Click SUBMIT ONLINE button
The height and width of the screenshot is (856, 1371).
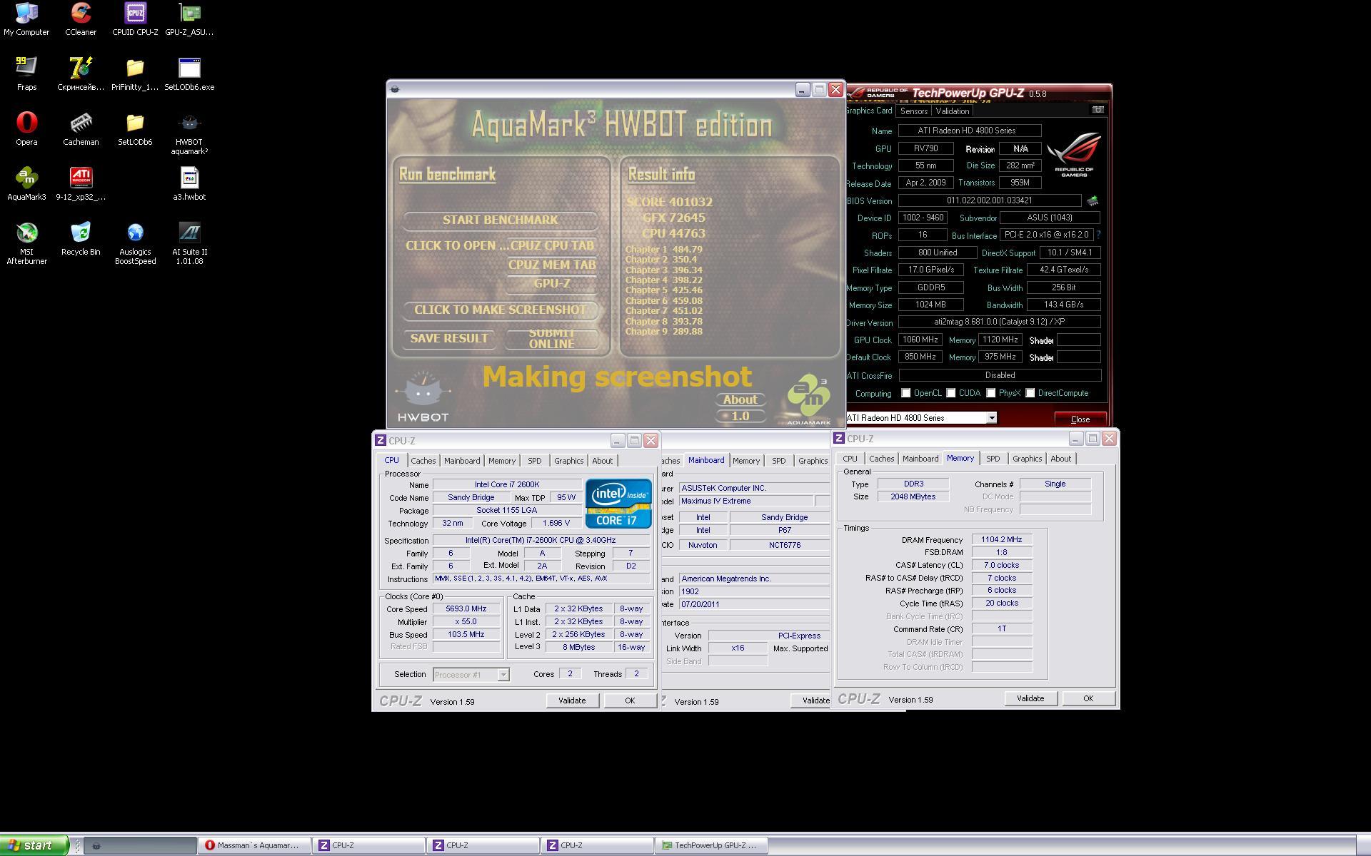click(x=551, y=339)
